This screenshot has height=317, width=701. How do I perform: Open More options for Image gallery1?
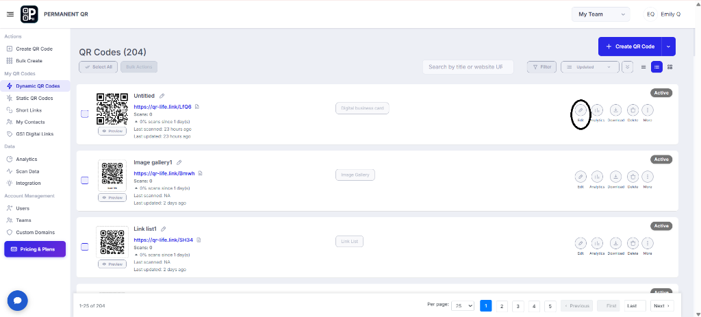coord(648,177)
